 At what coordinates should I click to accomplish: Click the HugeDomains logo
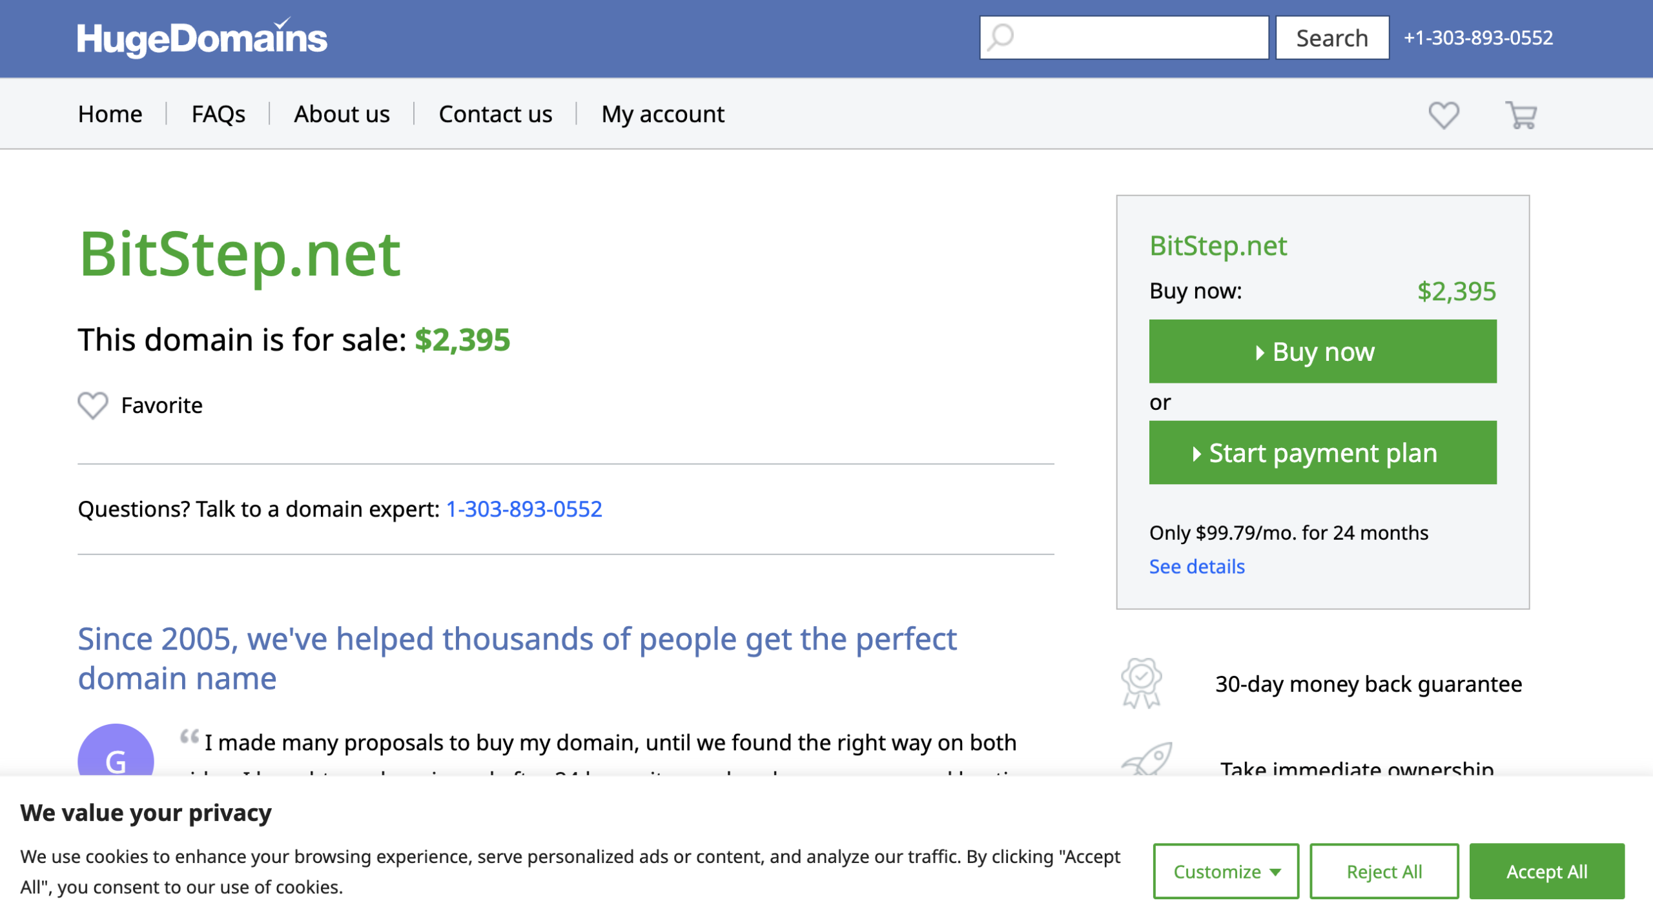tap(200, 39)
